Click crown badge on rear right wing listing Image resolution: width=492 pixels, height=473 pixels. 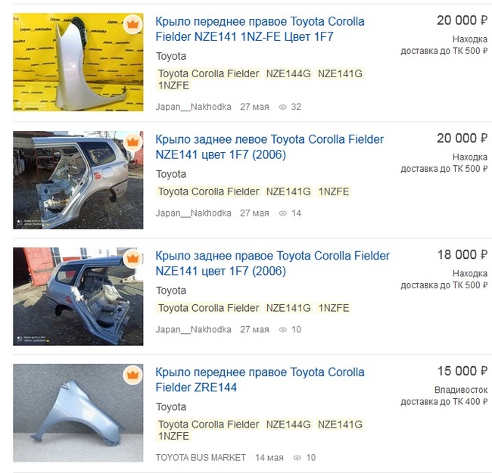[132, 259]
